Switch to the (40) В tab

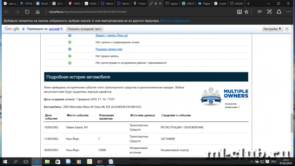tap(188, 3)
